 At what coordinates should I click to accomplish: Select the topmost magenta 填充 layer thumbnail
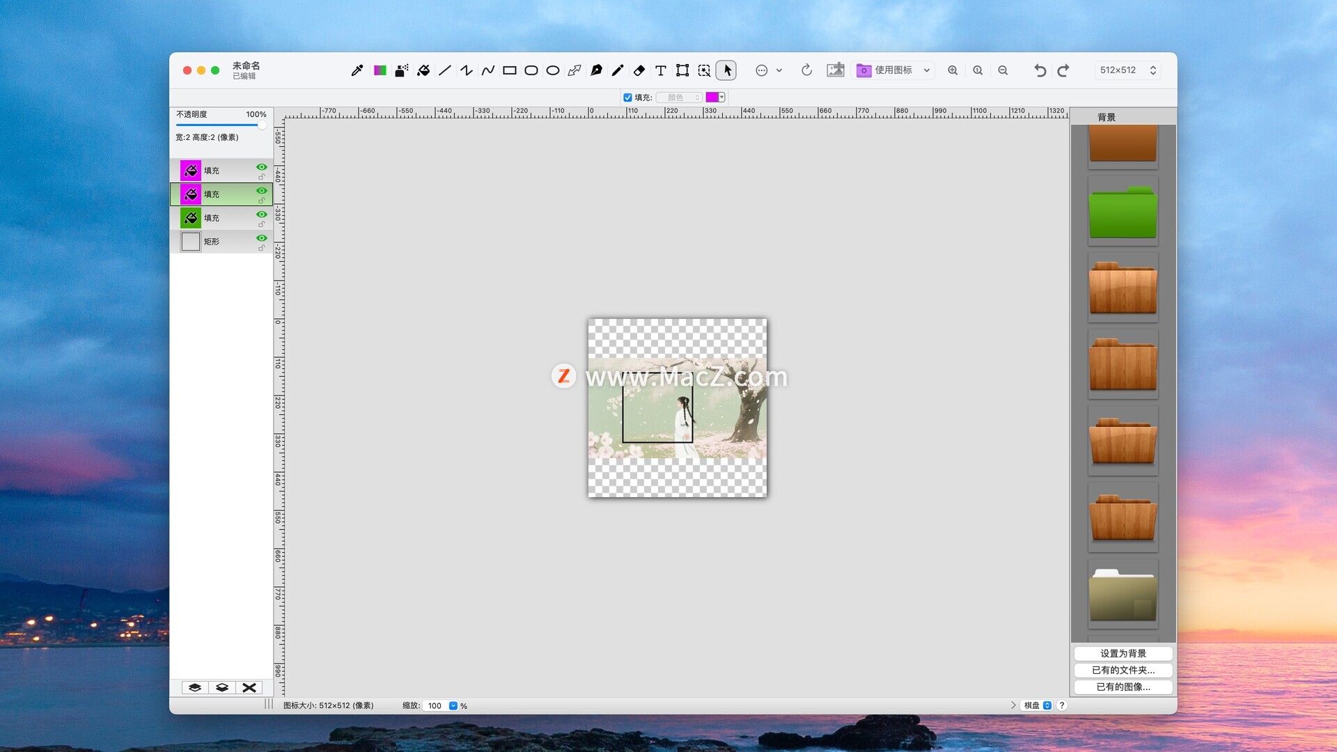[x=191, y=171]
